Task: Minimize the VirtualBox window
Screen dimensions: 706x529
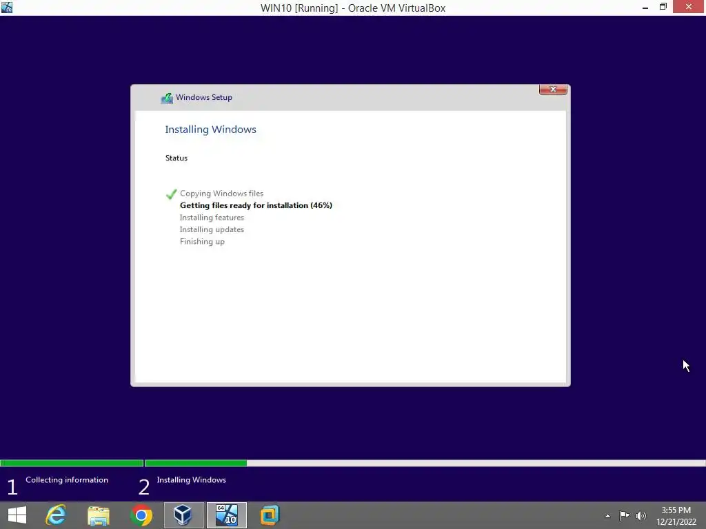Action: (x=645, y=7)
